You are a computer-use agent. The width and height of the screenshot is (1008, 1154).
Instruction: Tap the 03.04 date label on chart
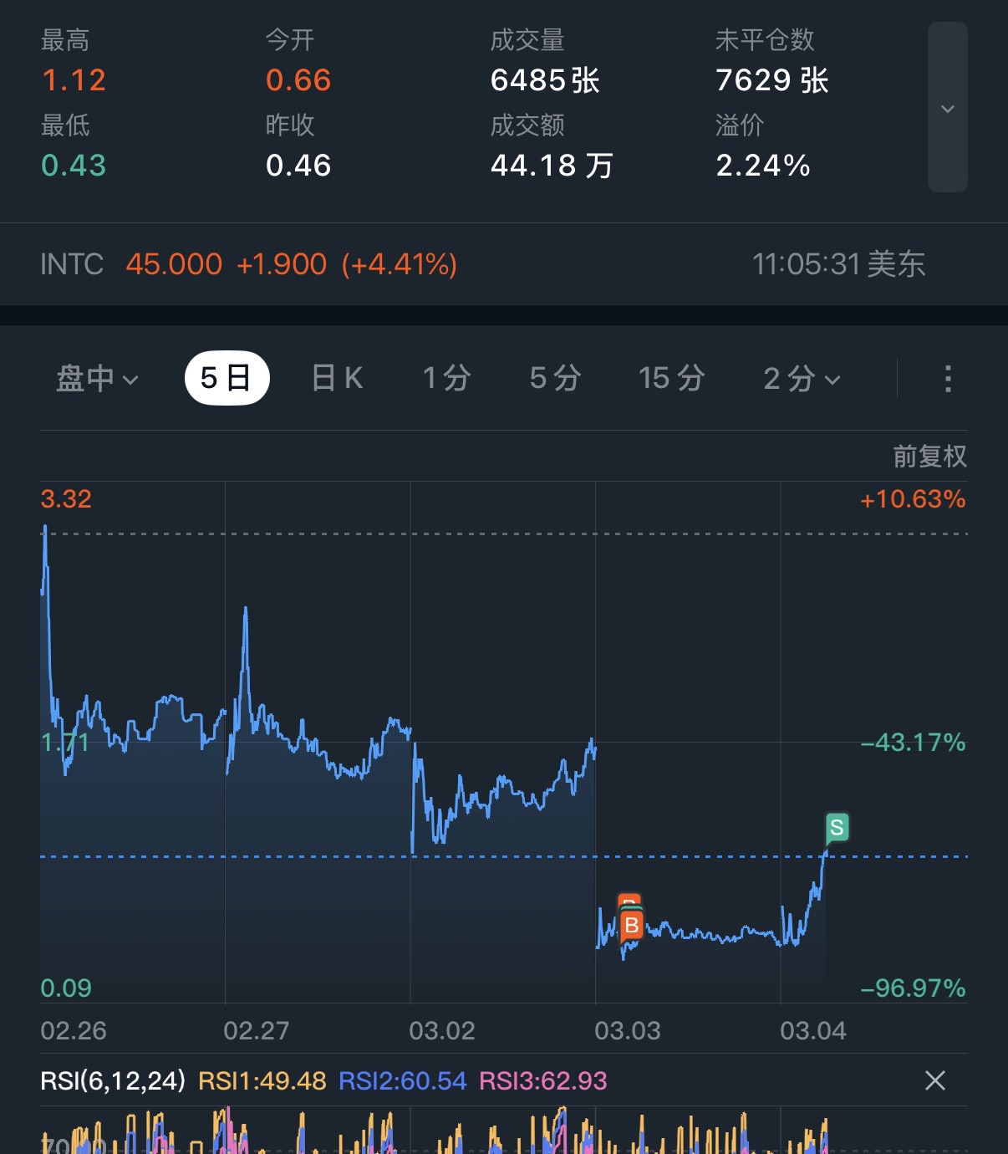[812, 1030]
